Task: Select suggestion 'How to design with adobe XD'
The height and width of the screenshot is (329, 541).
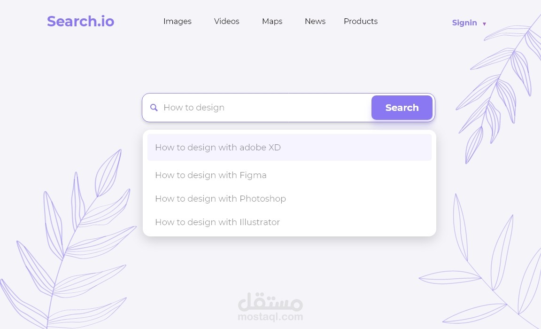Action: [x=289, y=148]
